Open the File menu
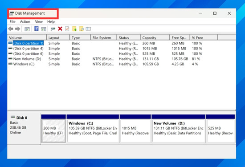245x167 pixels. 12,22
